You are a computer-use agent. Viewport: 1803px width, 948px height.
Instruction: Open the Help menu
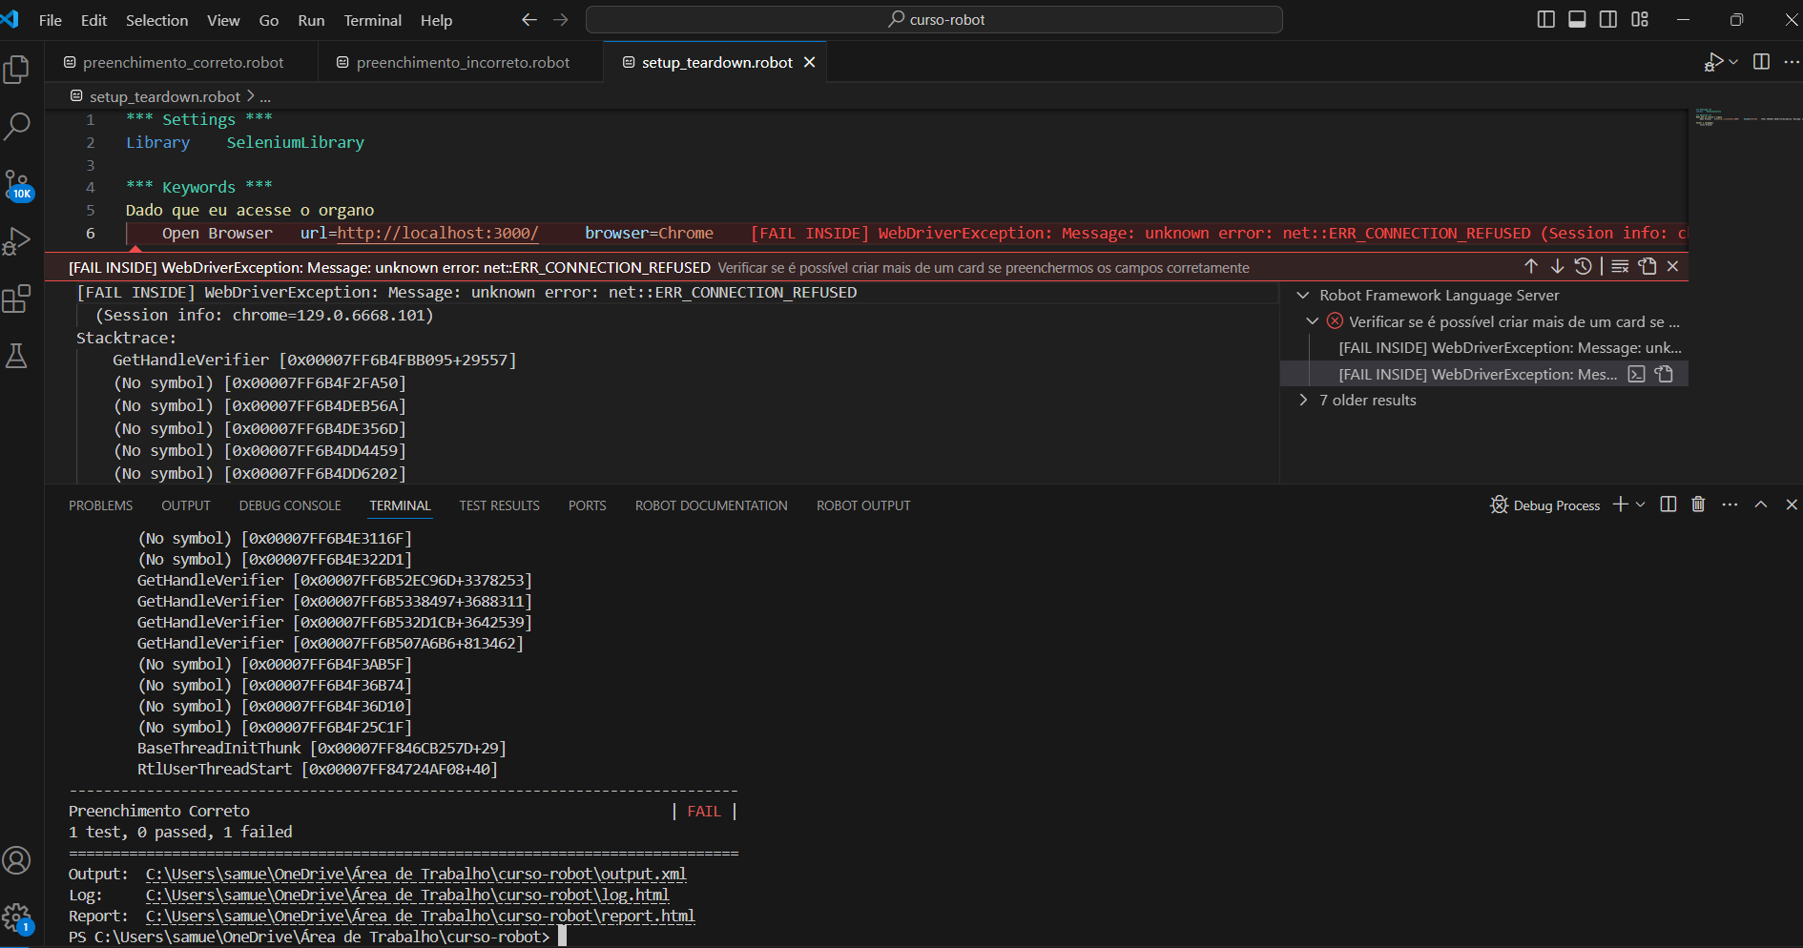436,20
